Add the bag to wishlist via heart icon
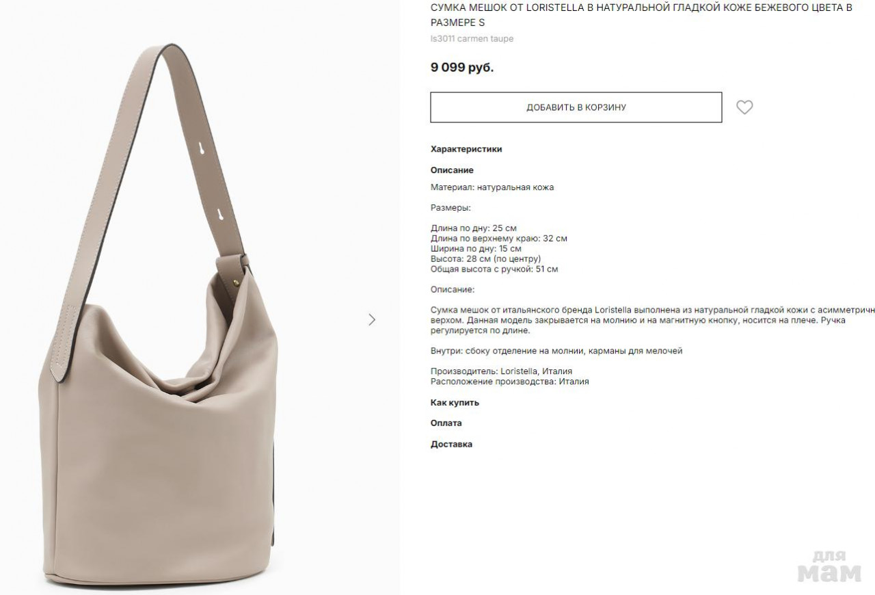875x595 pixels. pyautogui.click(x=744, y=107)
